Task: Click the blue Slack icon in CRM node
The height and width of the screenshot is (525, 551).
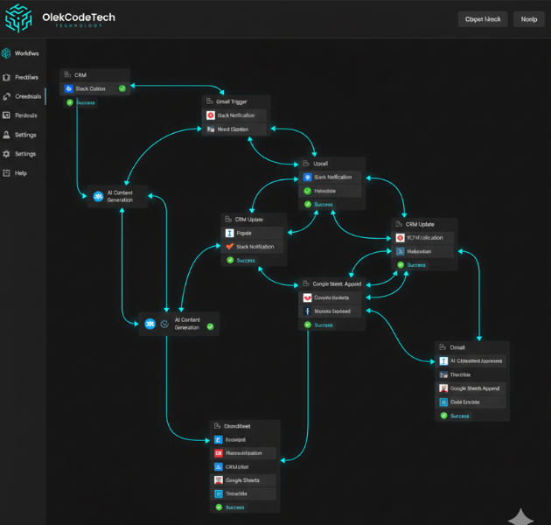Action: (68, 88)
